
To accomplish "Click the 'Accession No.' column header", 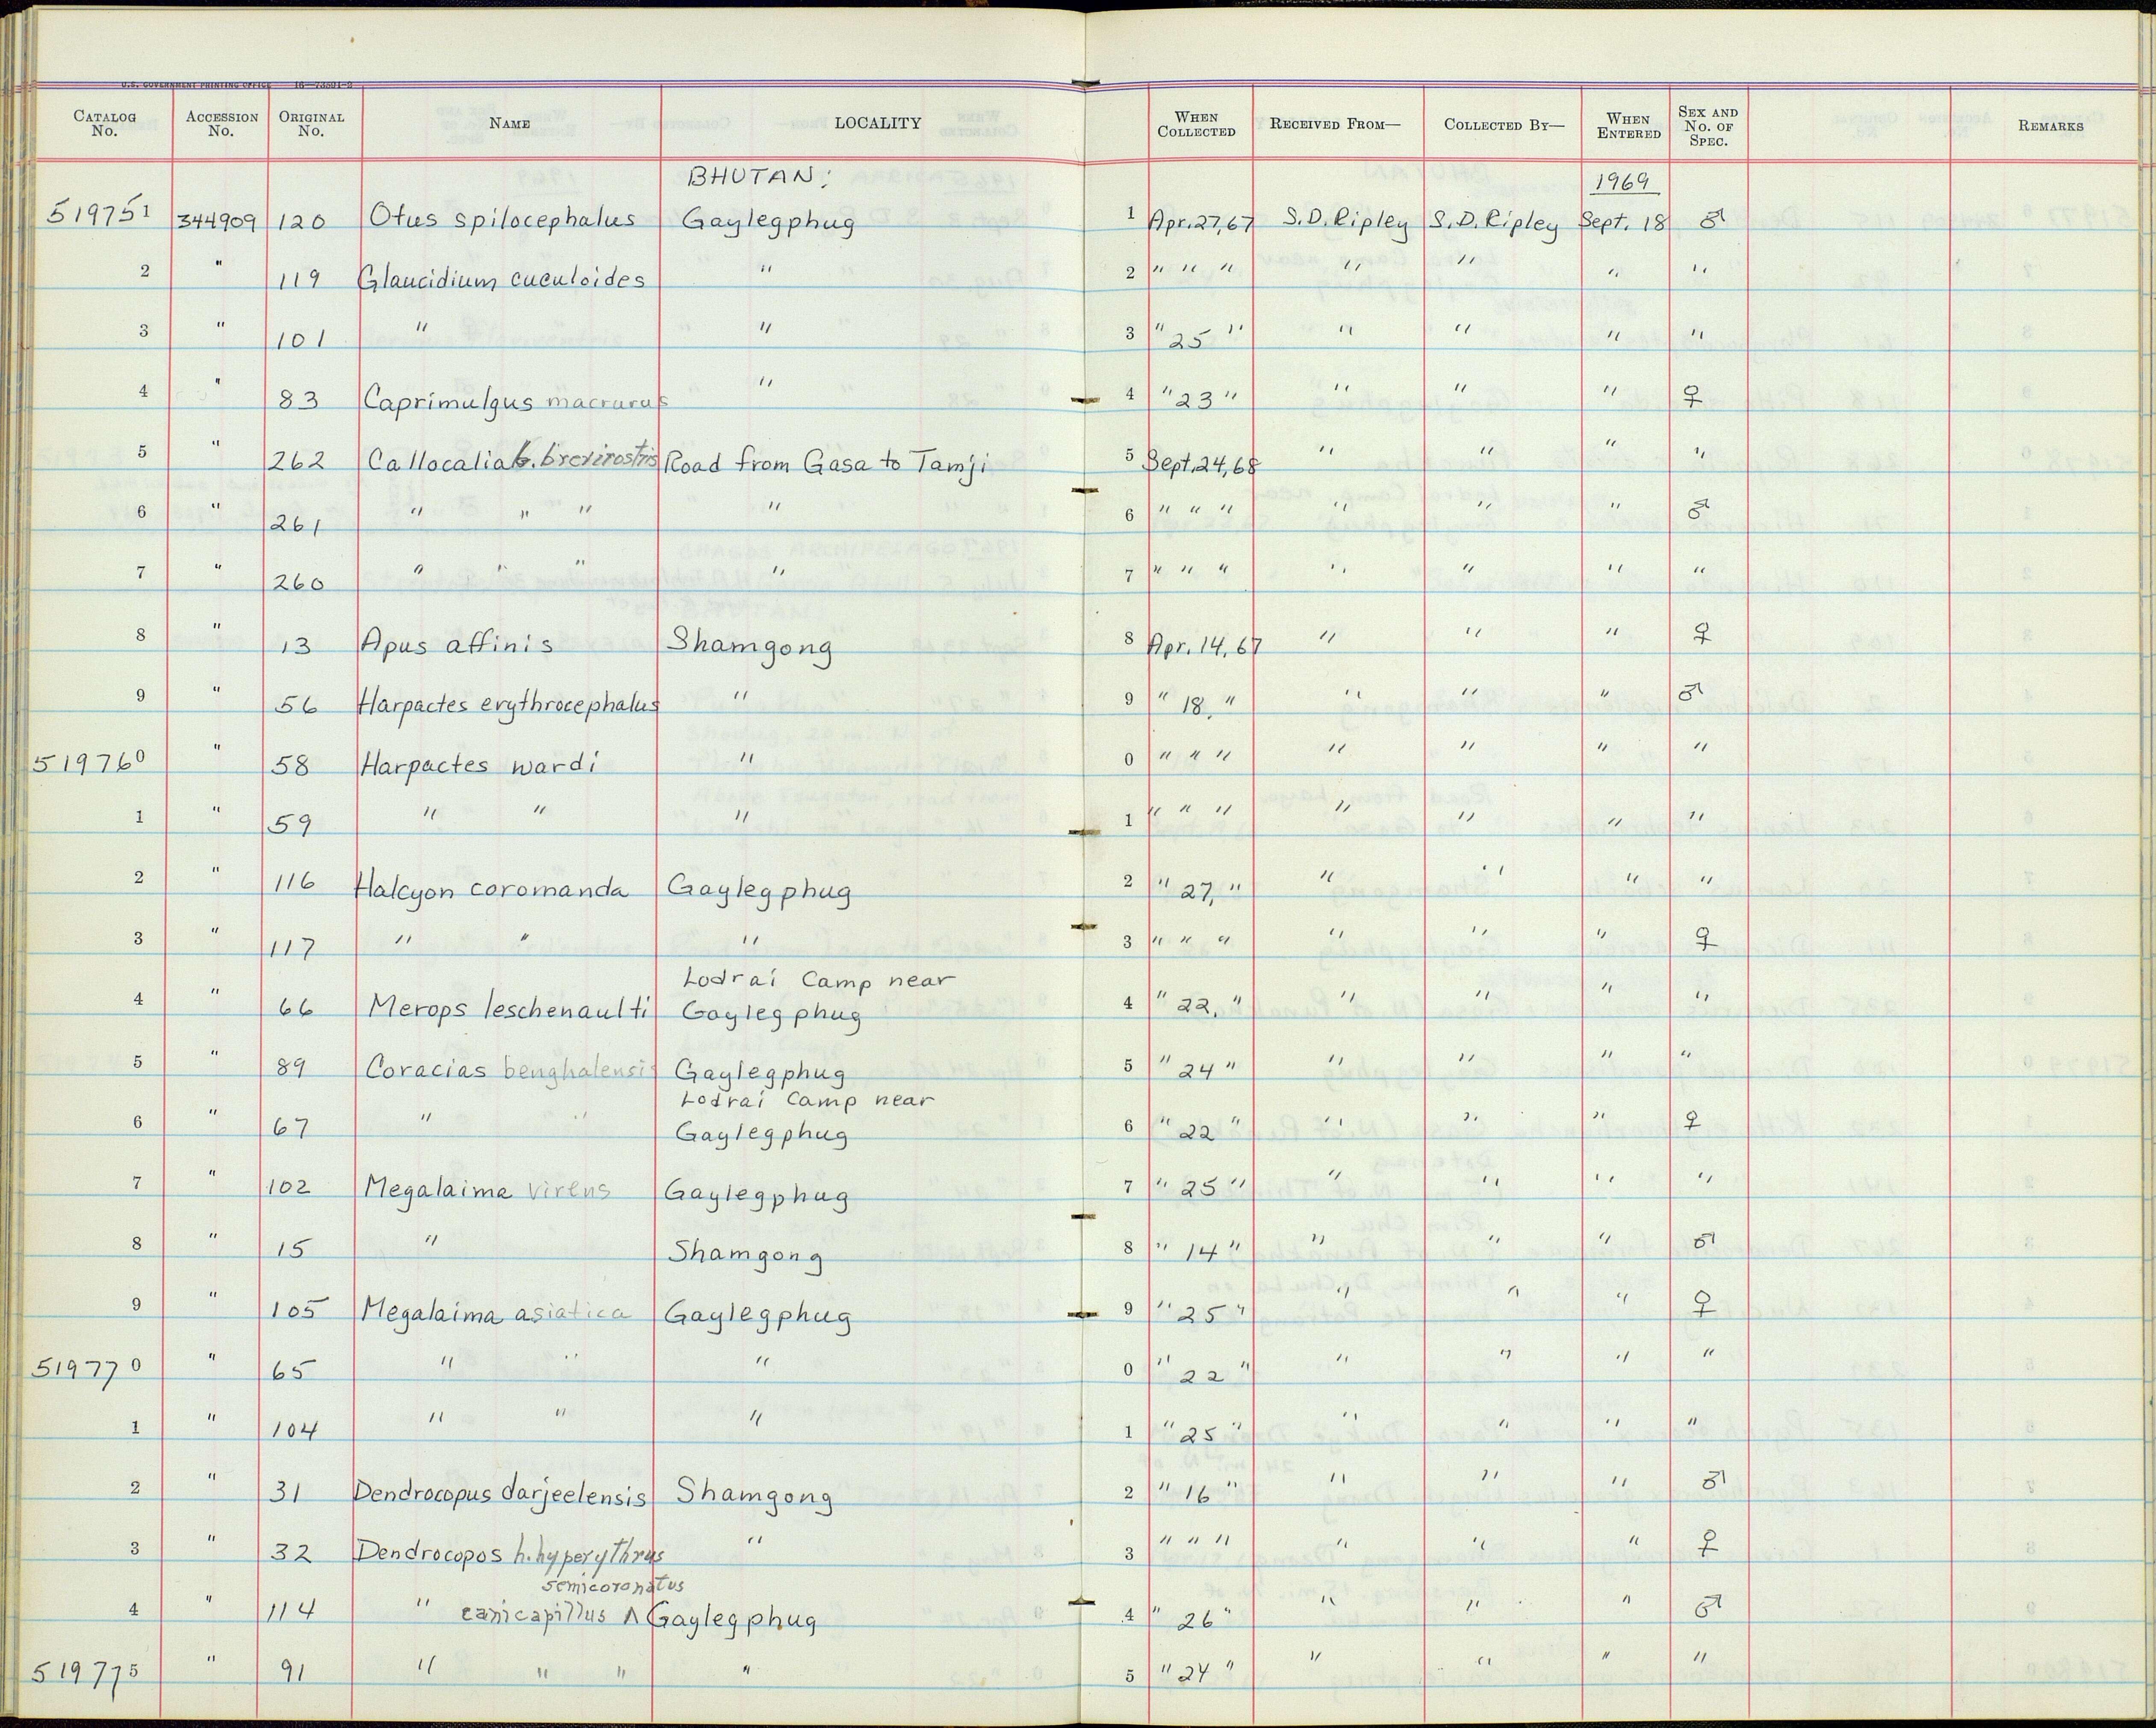I will (222, 123).
